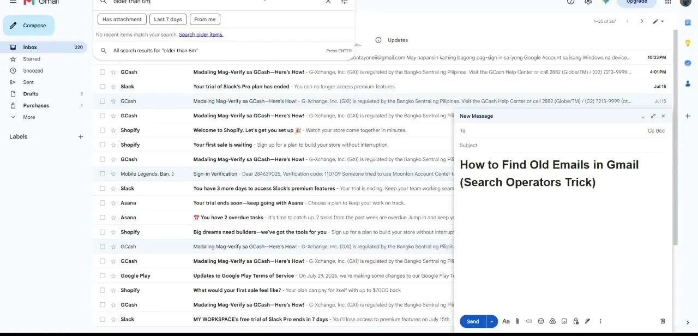Viewport: 698px width, 336px height.
Task: Create new label with plus icon
Action: coord(81,136)
